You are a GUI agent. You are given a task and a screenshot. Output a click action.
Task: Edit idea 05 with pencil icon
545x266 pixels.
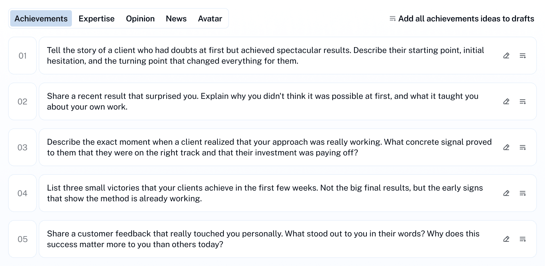[506, 239]
